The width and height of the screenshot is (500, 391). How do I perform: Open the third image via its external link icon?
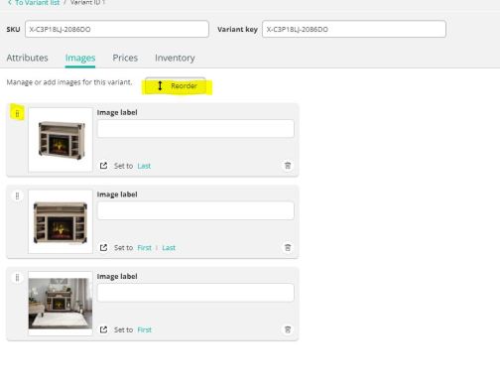103,329
